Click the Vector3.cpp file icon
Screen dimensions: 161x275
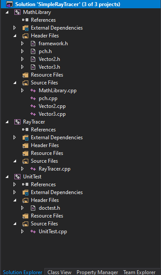tap(33, 114)
